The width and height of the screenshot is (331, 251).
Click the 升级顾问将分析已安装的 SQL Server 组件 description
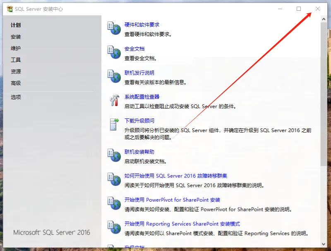218,134
